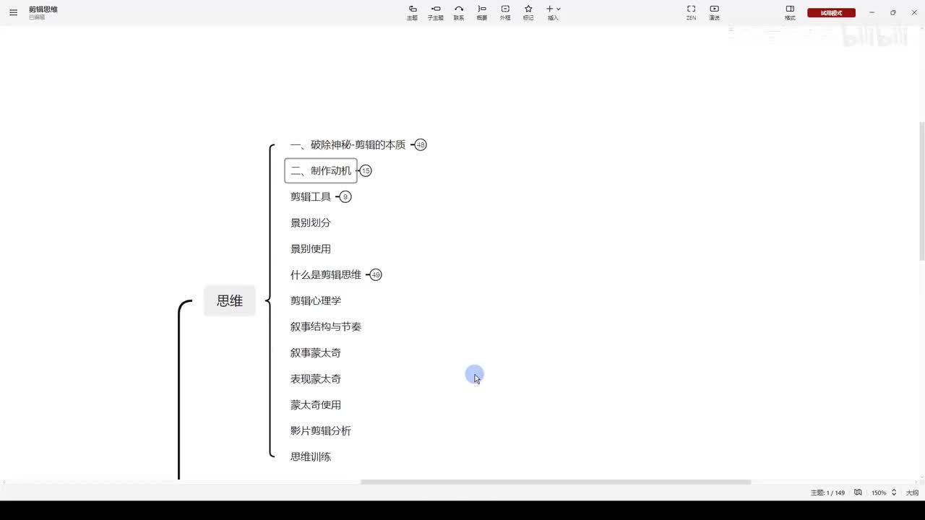Adjust zoom with the up/down stepper arrows
Image resolution: width=925 pixels, height=520 pixels.
[894, 493]
